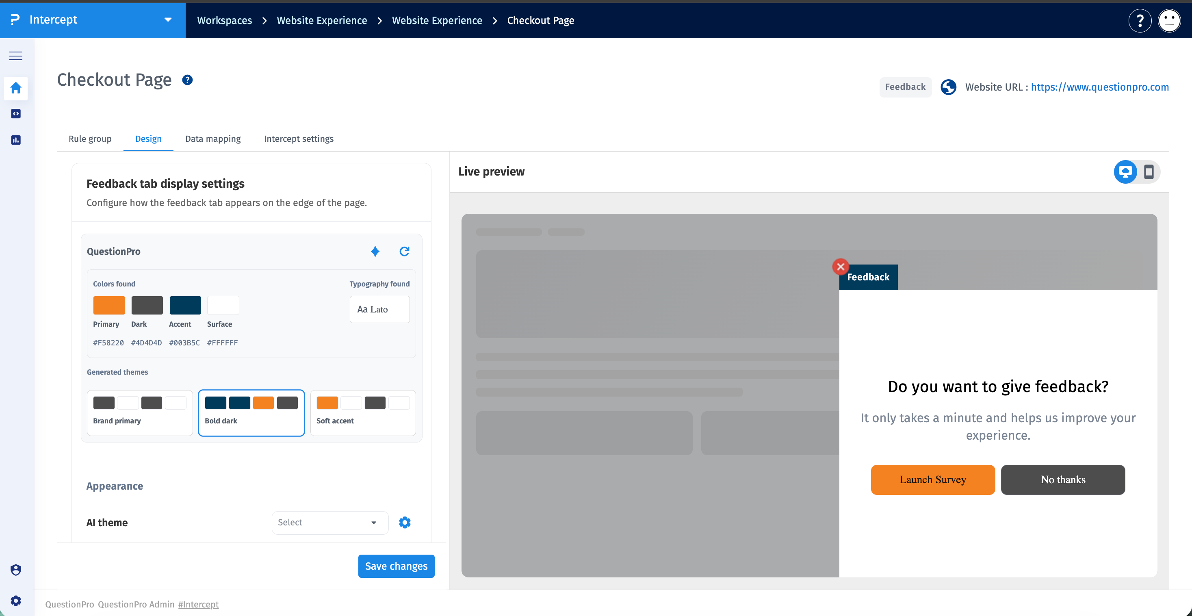Image resolution: width=1192 pixels, height=616 pixels.
Task: Open the Intercept settings tab
Action: [299, 139]
